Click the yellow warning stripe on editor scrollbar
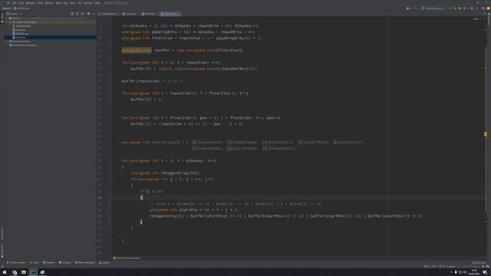The image size is (491, 276). [486, 134]
